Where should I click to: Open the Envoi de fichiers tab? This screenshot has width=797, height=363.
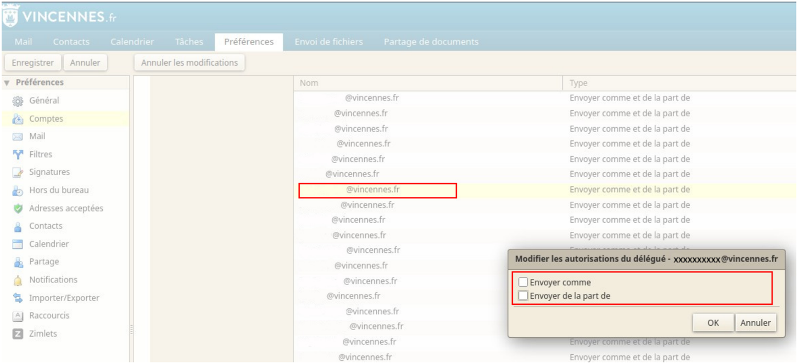328,42
